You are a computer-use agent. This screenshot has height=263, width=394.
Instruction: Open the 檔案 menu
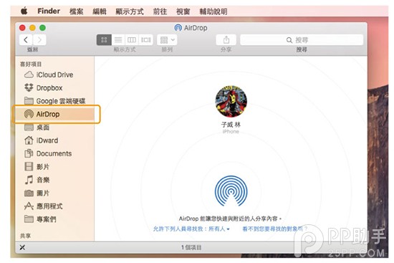[x=77, y=11]
